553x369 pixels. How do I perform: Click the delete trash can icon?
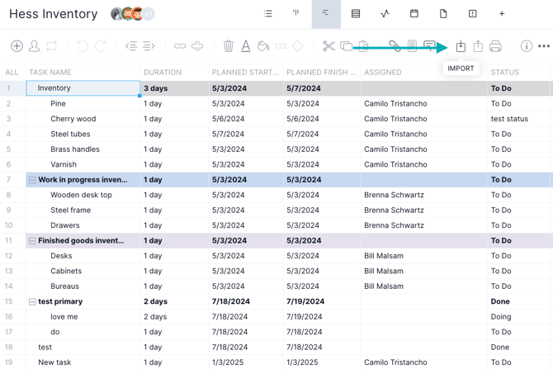pyautogui.click(x=229, y=46)
